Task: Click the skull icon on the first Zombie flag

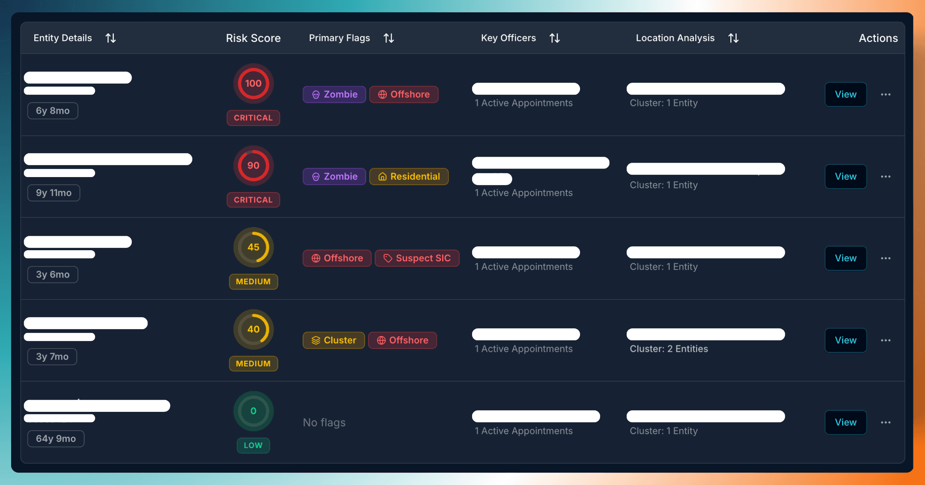Action: point(316,94)
